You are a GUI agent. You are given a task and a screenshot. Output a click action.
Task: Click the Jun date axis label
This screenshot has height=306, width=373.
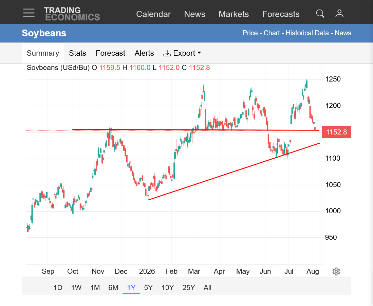tap(265, 271)
